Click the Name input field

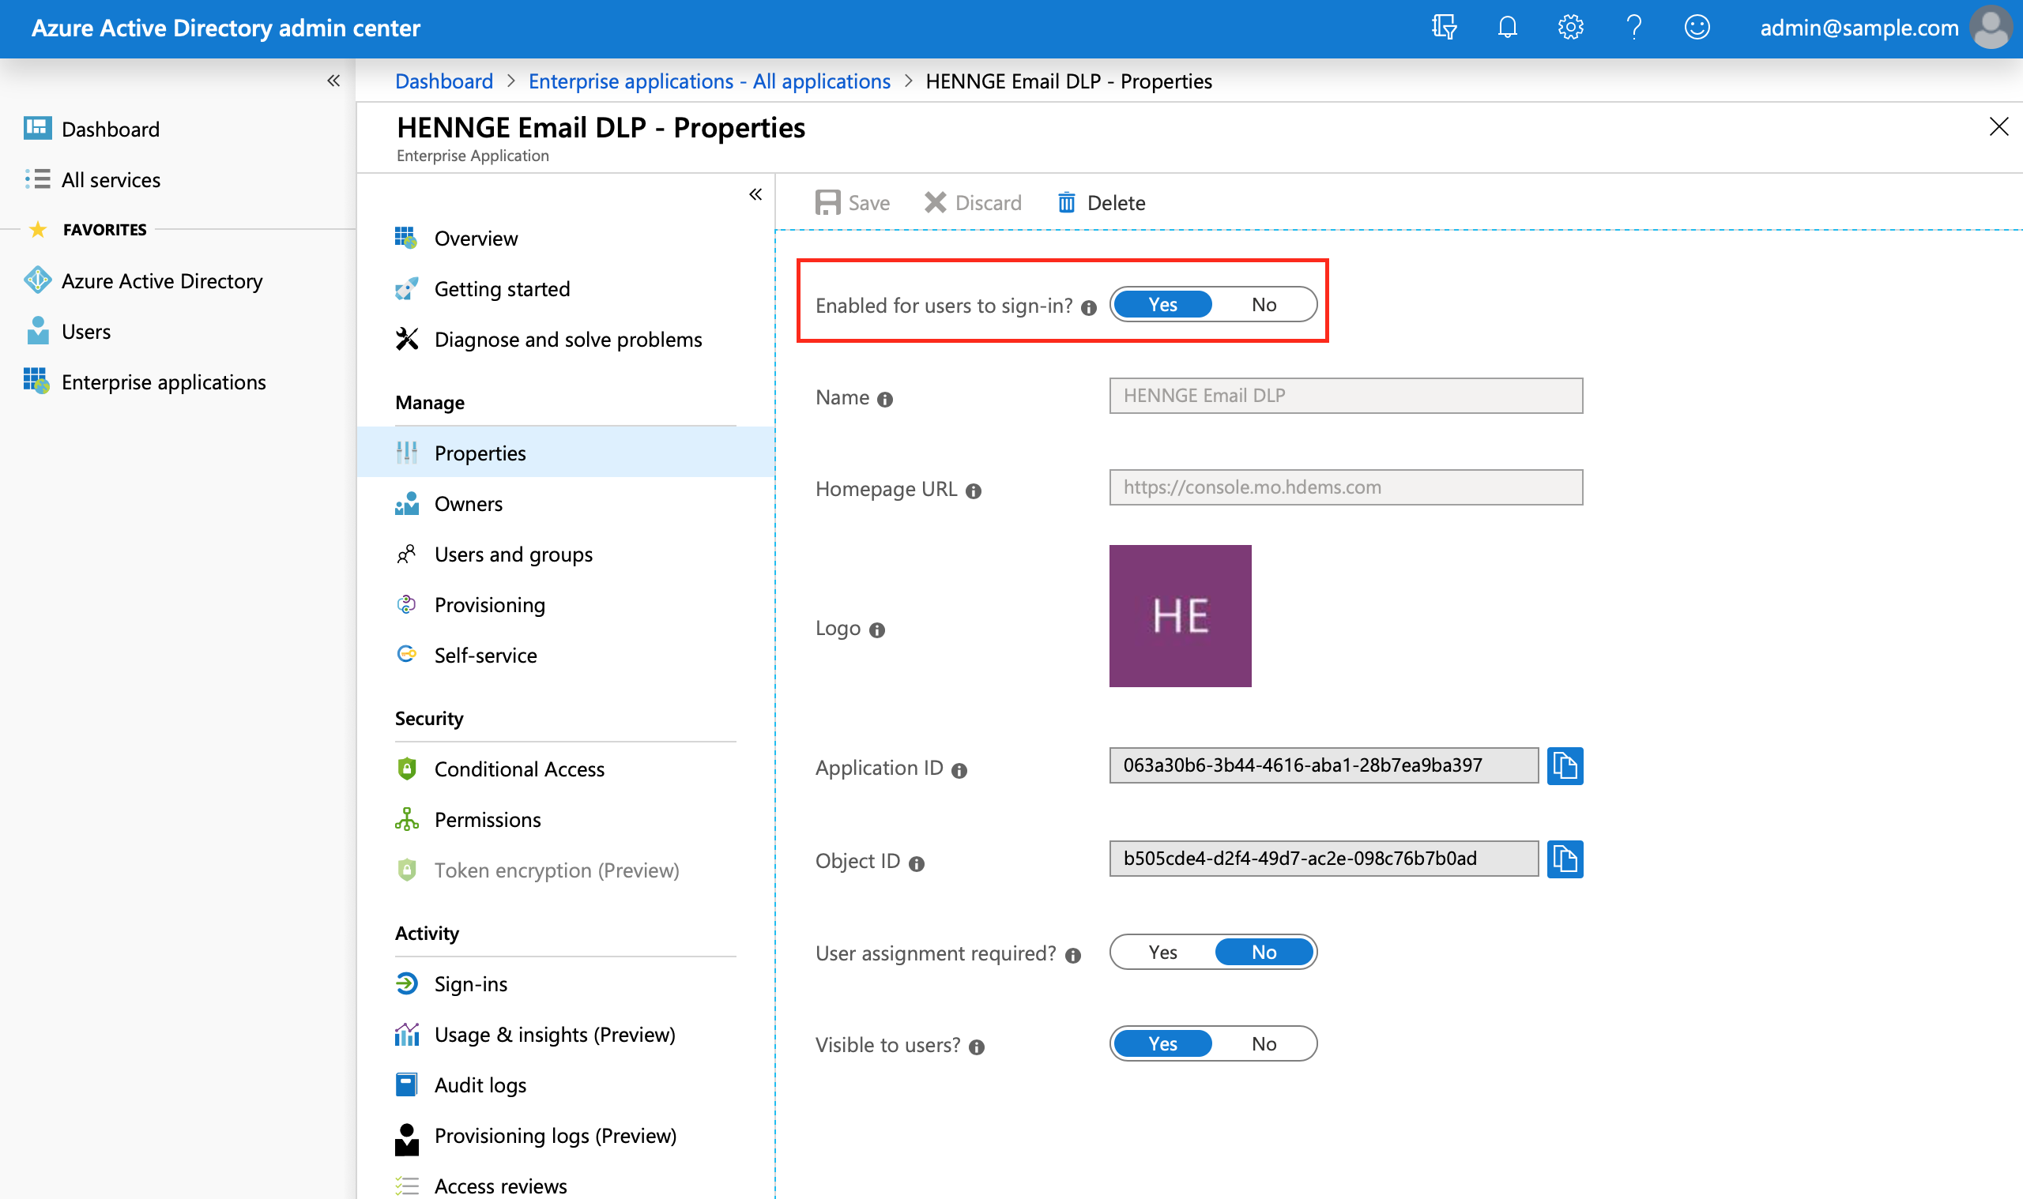(x=1346, y=395)
